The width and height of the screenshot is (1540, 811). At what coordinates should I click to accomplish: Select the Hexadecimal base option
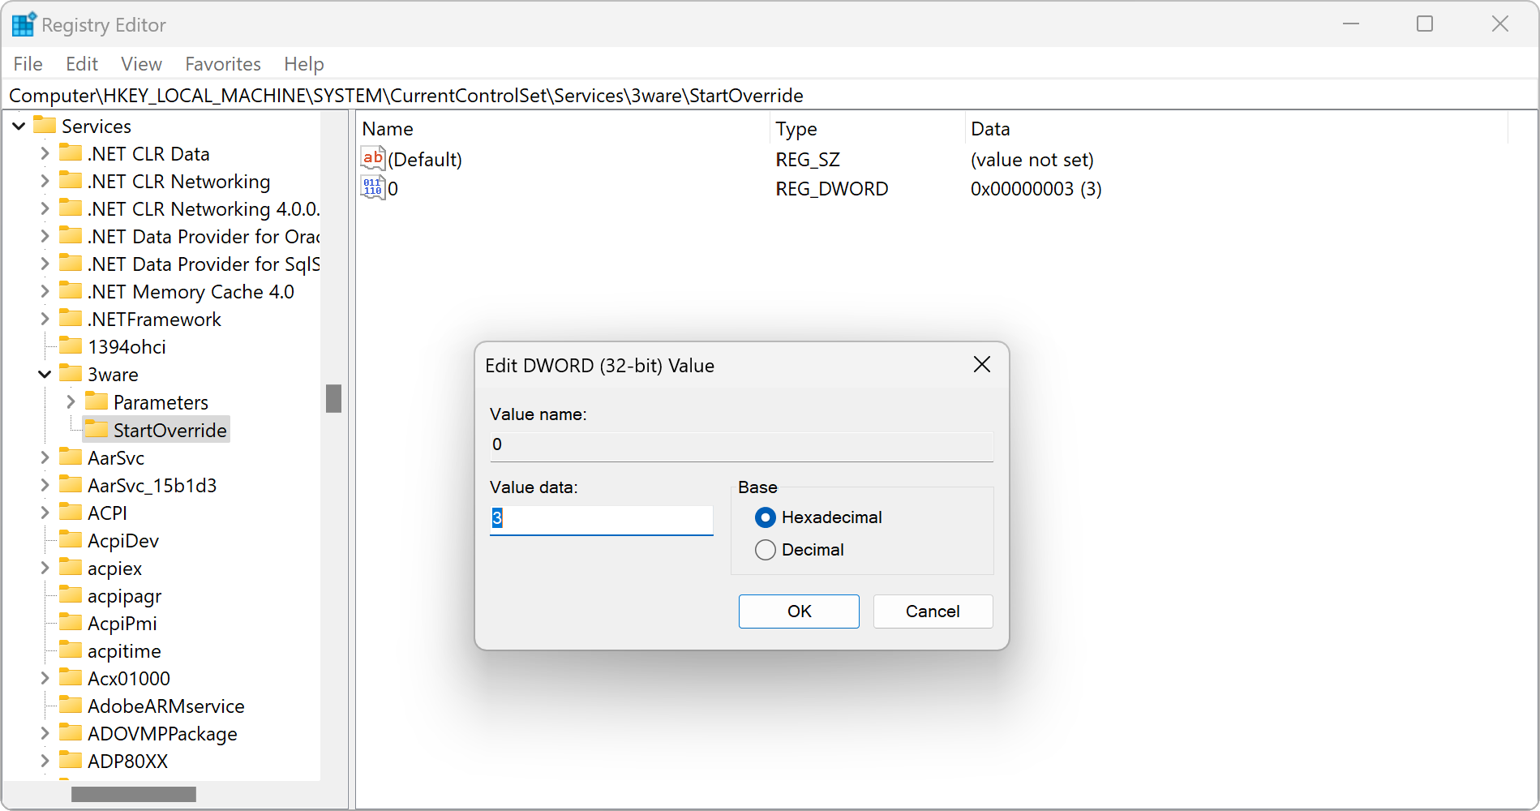(x=765, y=517)
